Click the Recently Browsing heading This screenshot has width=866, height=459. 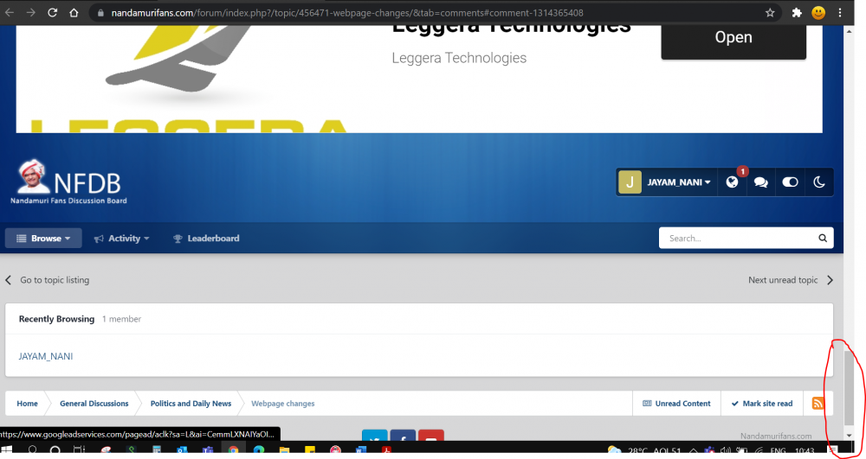[56, 319]
